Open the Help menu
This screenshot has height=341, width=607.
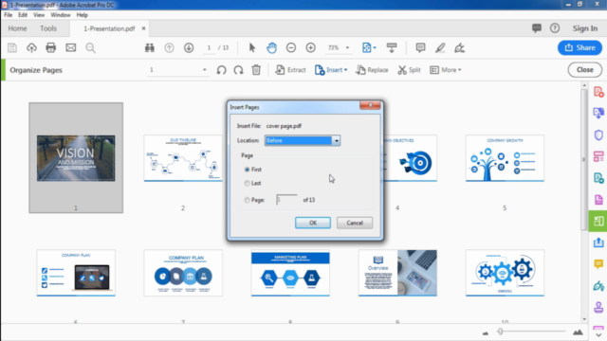pyautogui.click(x=83, y=15)
